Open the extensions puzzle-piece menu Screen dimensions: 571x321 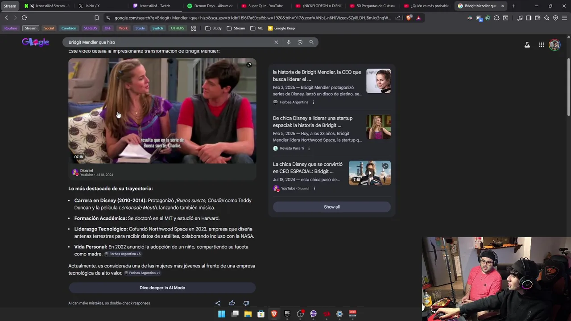[497, 18]
